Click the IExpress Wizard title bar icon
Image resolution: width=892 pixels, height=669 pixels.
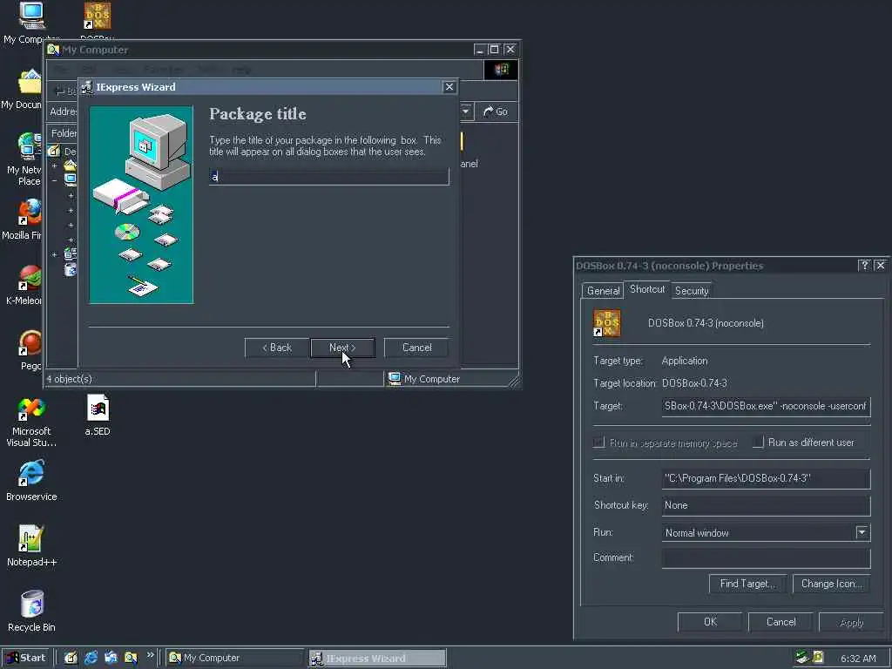(x=87, y=87)
